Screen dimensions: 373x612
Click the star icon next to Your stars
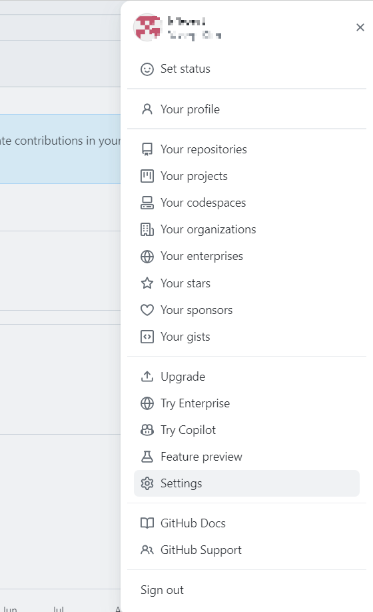coord(147,283)
